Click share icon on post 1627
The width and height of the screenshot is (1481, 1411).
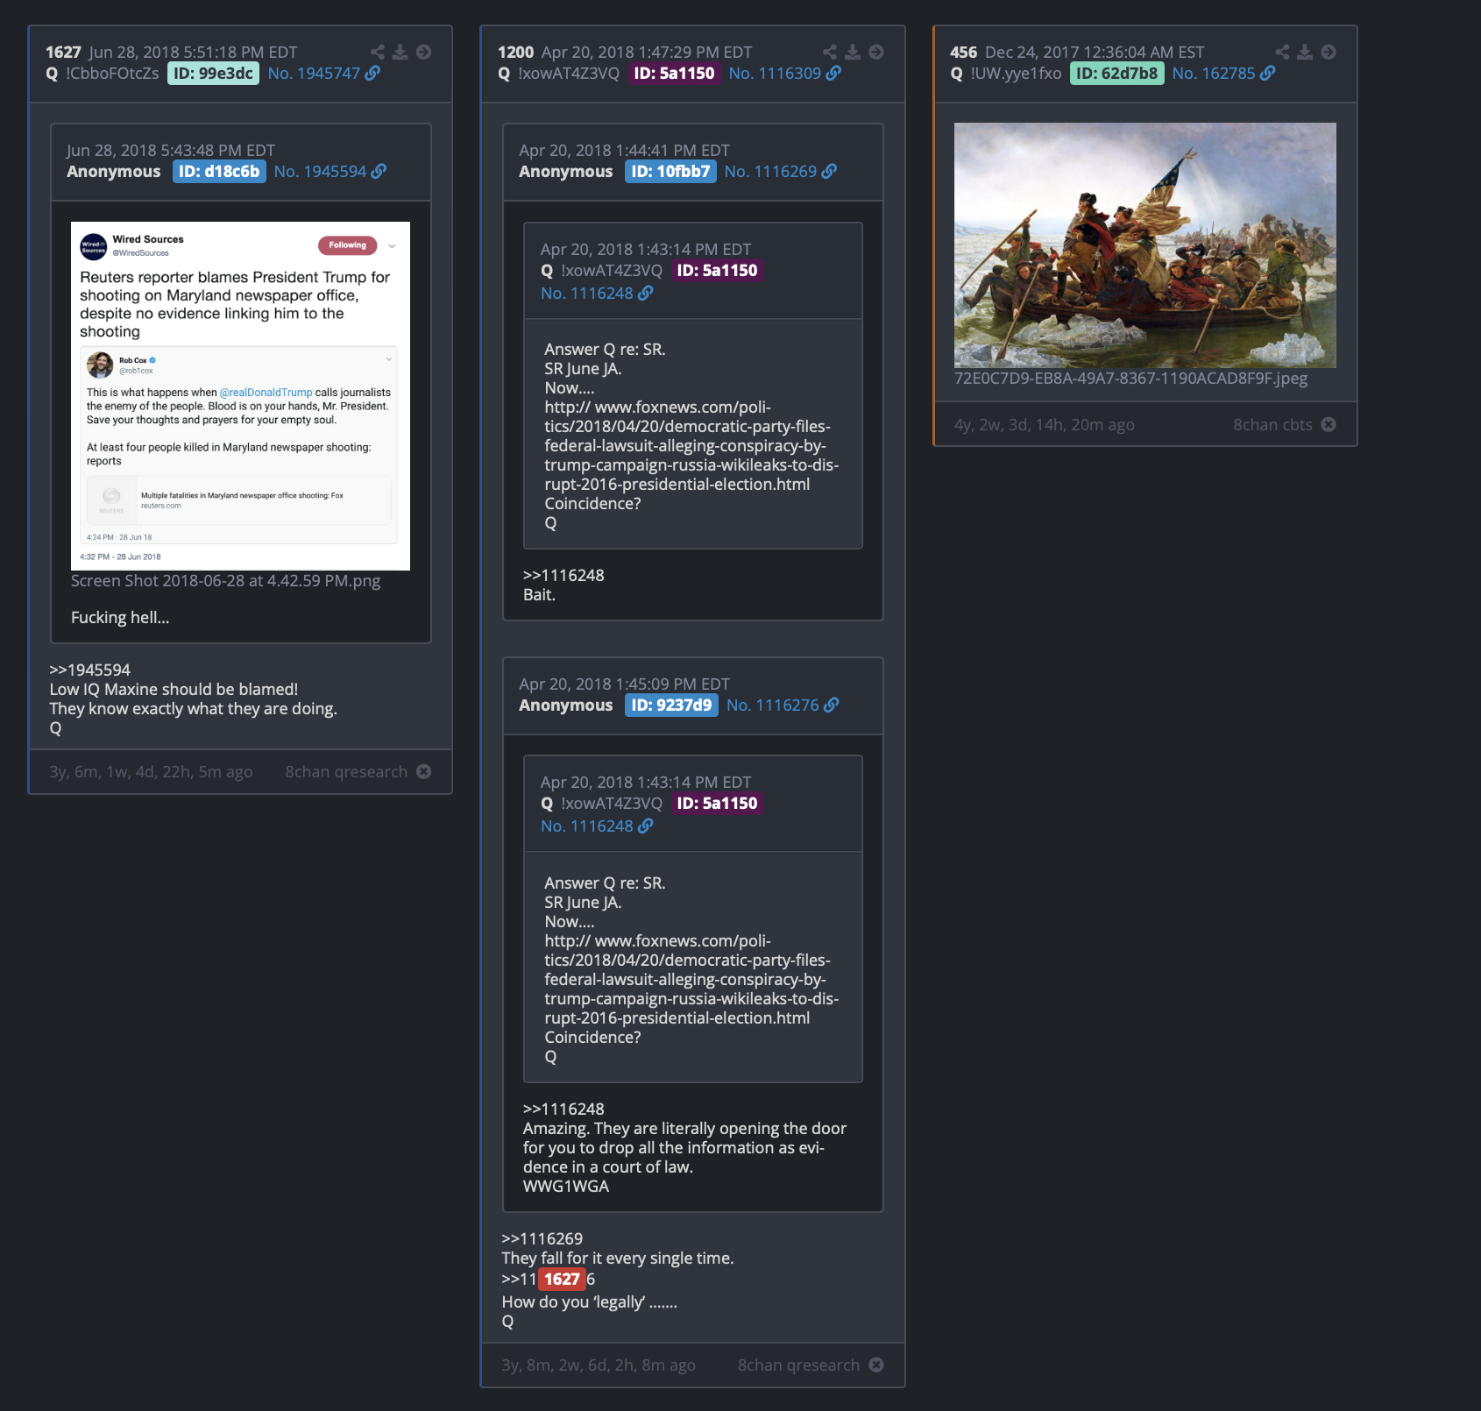[377, 52]
